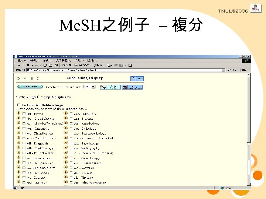
Task: Tick the Radiography subheading checkbox
Action: click(x=71, y=148)
